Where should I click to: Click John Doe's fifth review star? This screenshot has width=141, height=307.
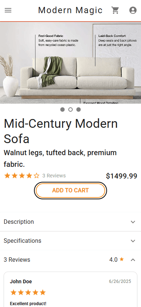[x=43, y=292]
